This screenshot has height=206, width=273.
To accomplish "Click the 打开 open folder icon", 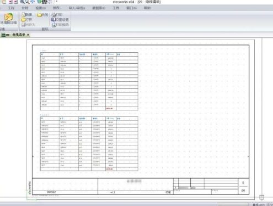I will (24, 19).
